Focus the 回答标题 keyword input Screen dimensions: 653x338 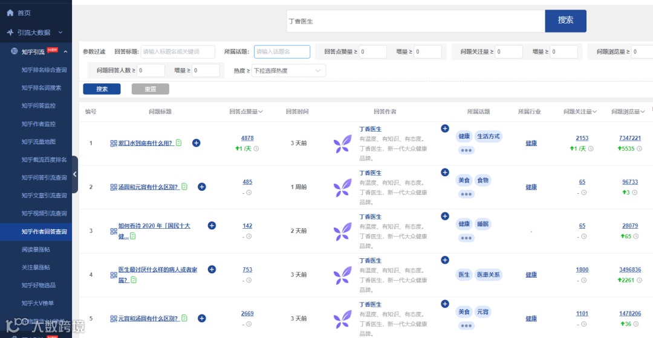(x=178, y=51)
